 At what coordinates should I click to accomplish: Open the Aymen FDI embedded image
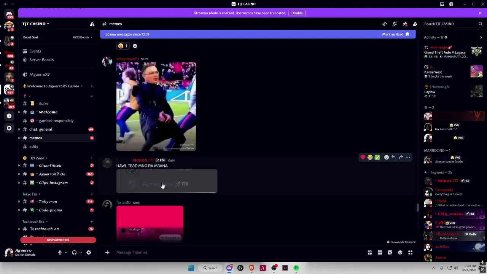167,181
